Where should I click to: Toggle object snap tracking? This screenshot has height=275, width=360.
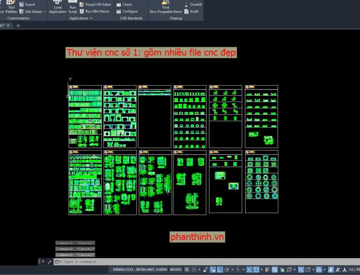click(x=249, y=269)
